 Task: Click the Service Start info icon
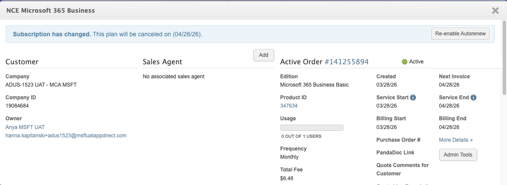[413, 98]
